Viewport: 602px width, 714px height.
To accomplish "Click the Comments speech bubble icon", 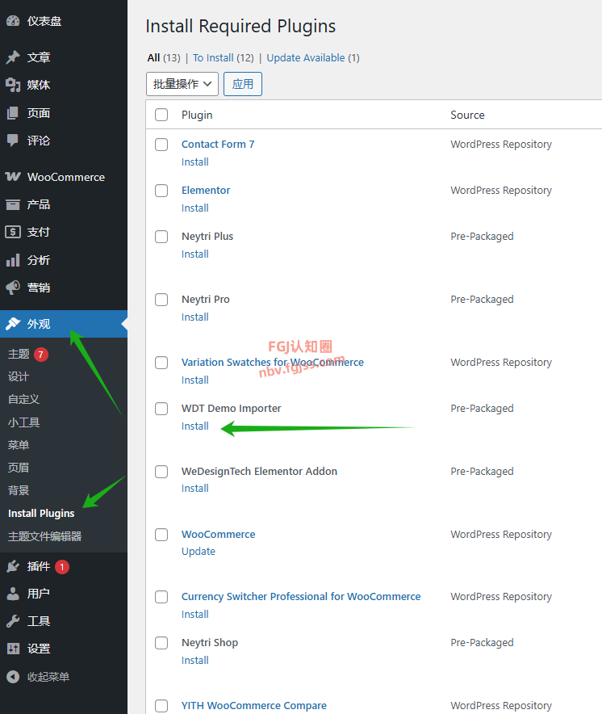I will click(x=13, y=141).
